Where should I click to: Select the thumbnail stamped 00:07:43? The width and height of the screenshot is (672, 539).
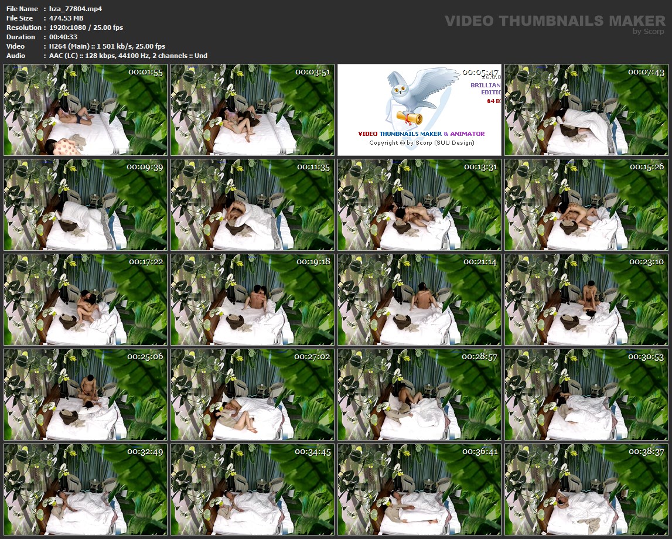[x=586, y=110]
